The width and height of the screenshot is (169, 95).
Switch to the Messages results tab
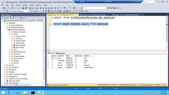pos(60,53)
